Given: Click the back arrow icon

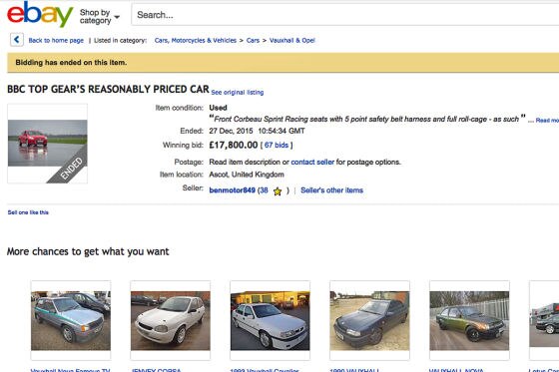Looking at the screenshot, I should (x=17, y=40).
